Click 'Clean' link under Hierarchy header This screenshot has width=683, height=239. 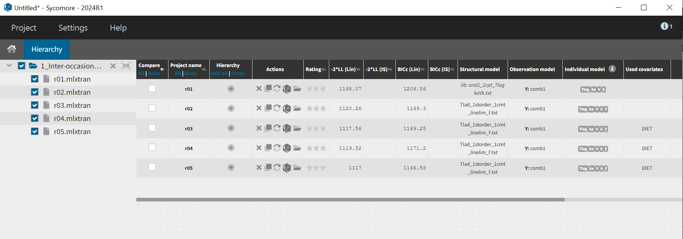[x=238, y=73]
